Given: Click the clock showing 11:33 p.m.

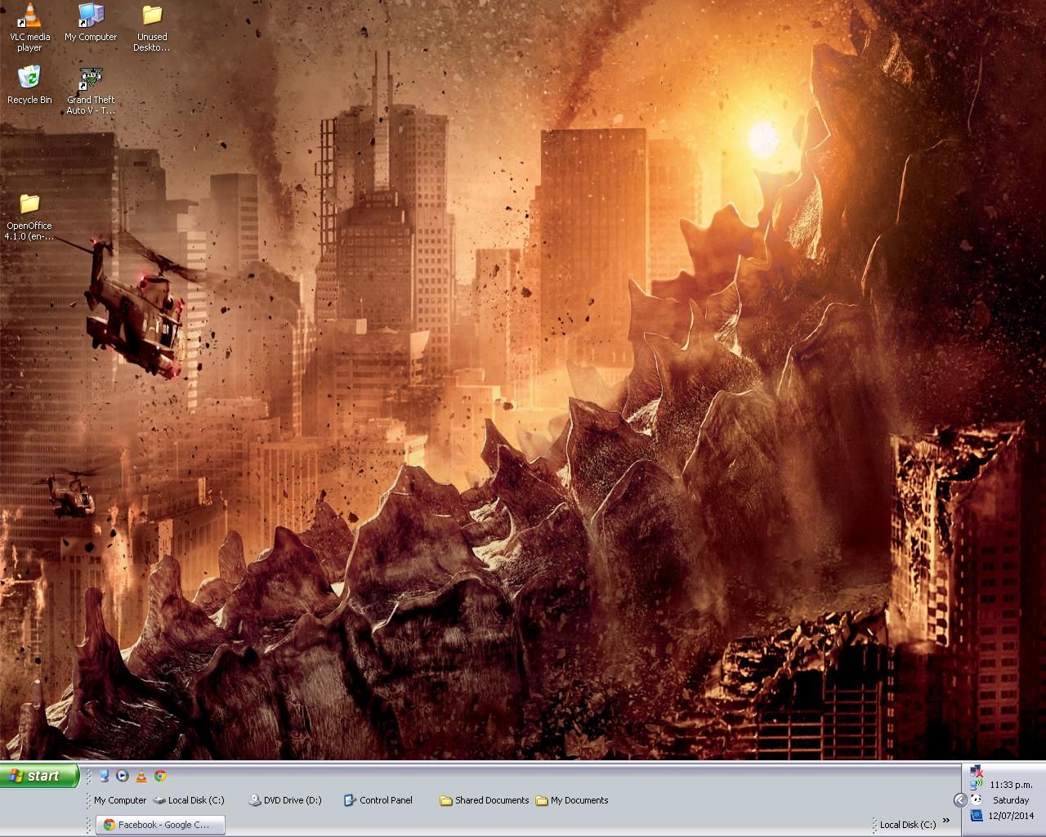Looking at the screenshot, I should (x=1011, y=785).
